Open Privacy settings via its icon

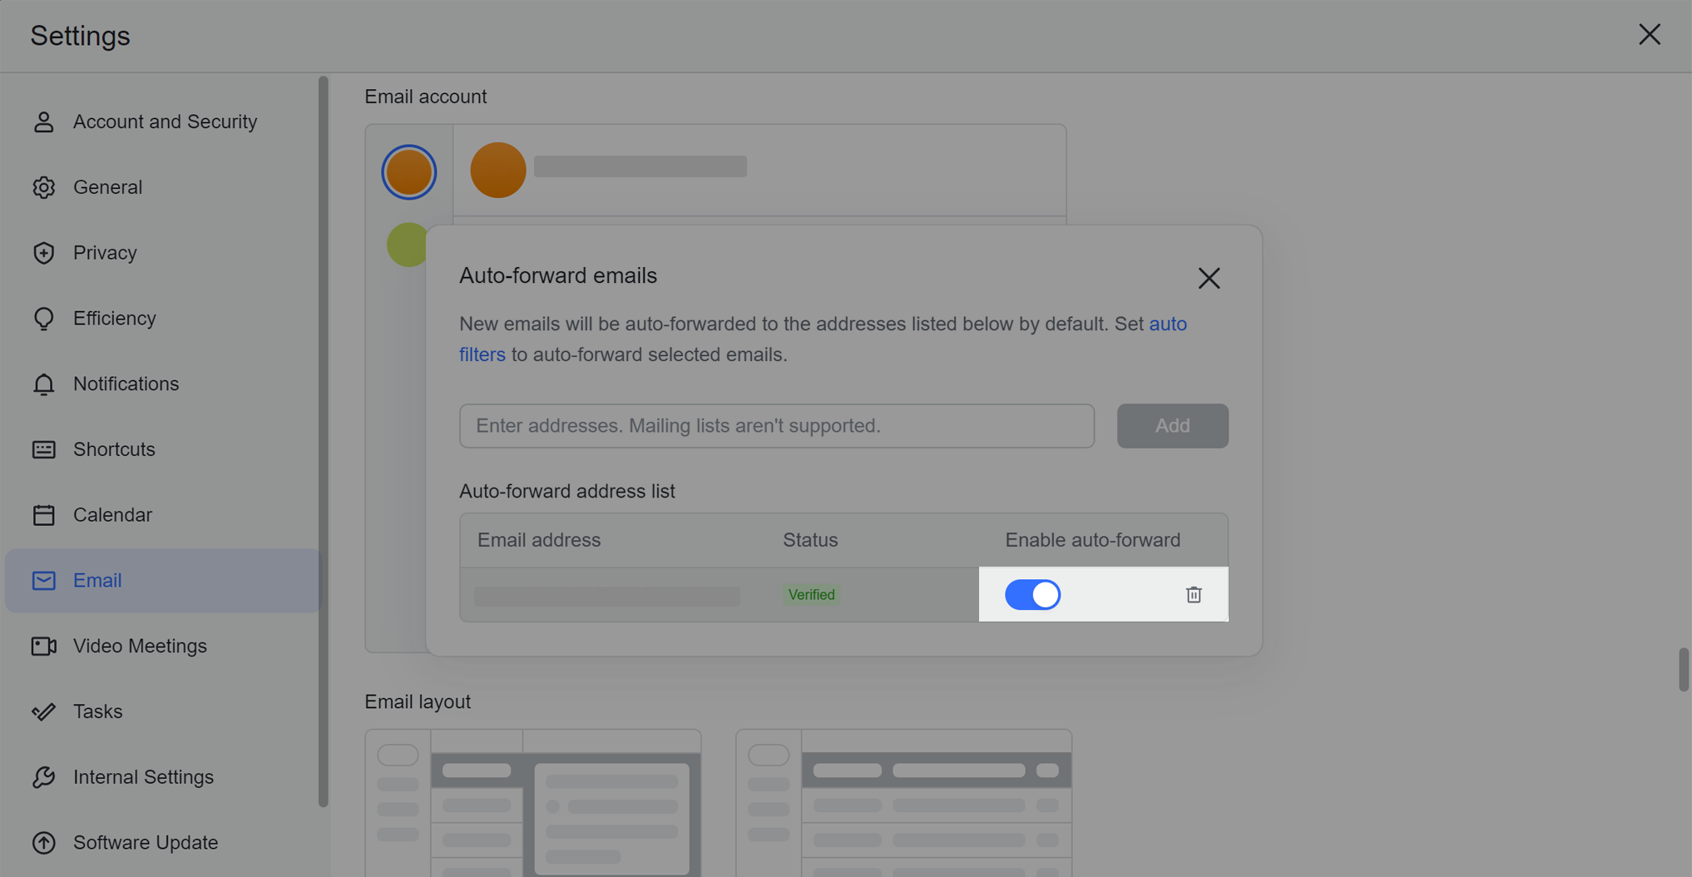tap(43, 253)
